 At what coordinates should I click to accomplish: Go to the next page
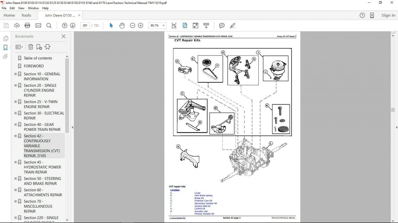tap(72, 25)
